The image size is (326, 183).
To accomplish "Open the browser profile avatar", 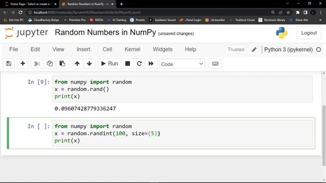I will pos(313,12).
